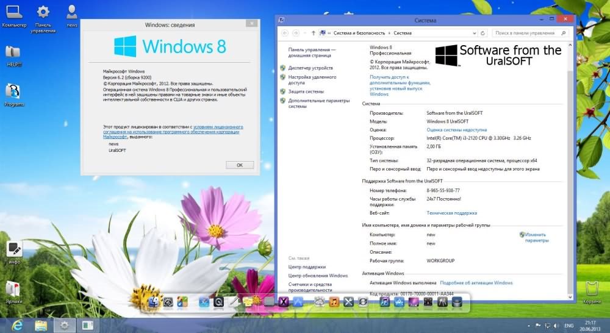Click the up arrow navigation button
This screenshot has height=333, width=610.
(x=314, y=33)
